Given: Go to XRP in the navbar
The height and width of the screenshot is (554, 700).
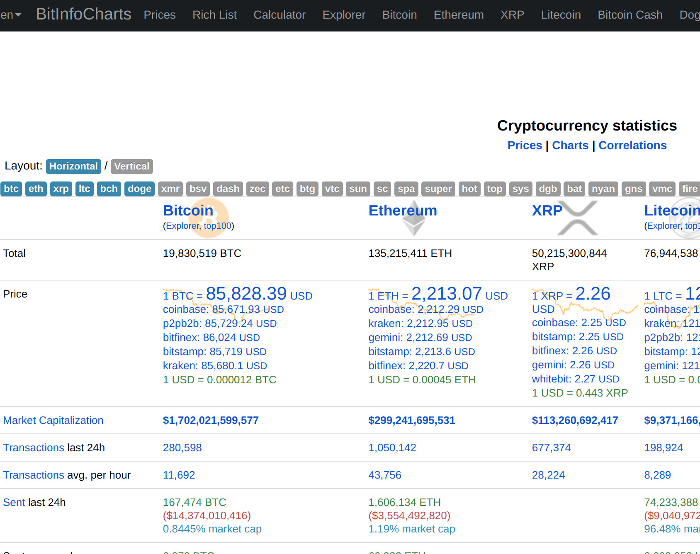Looking at the screenshot, I should pos(512,15).
